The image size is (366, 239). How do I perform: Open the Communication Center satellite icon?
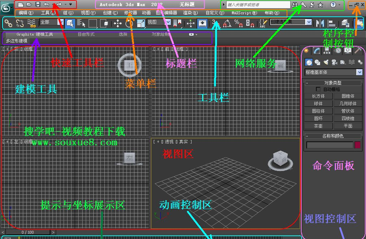coord(312,4)
